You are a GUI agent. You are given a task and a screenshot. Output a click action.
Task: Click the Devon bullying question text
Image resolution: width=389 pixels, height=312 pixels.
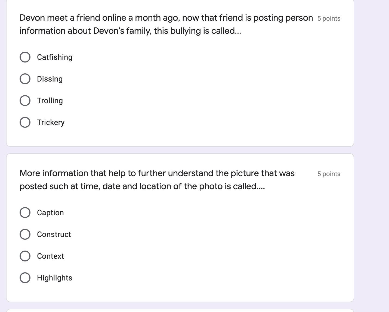(166, 24)
